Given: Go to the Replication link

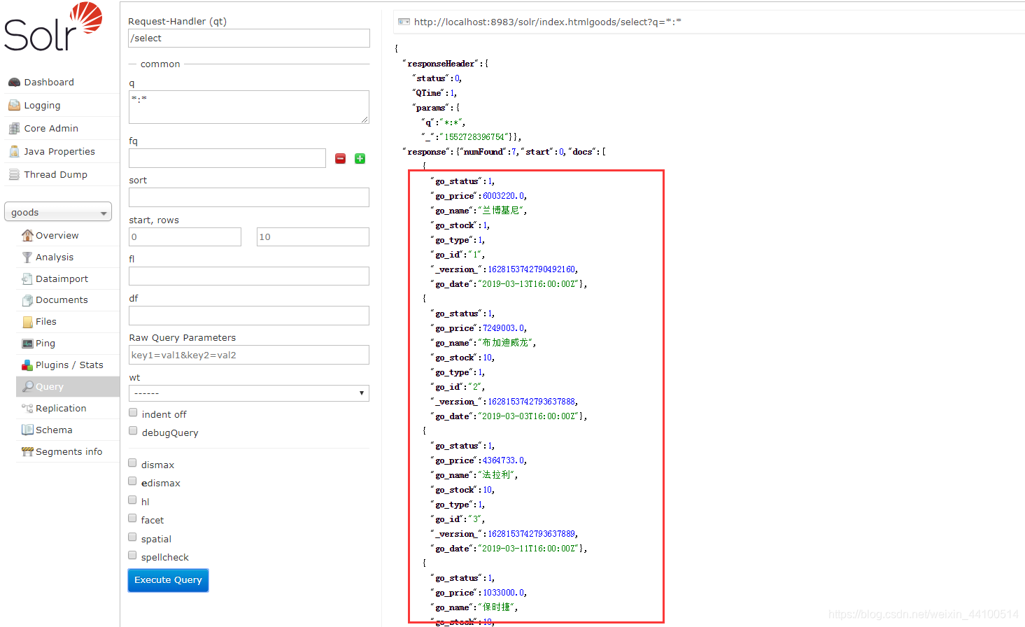Looking at the screenshot, I should pyautogui.click(x=61, y=409).
